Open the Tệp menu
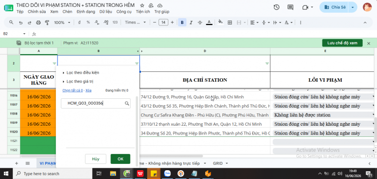The image size is (377, 179). coord(20,12)
